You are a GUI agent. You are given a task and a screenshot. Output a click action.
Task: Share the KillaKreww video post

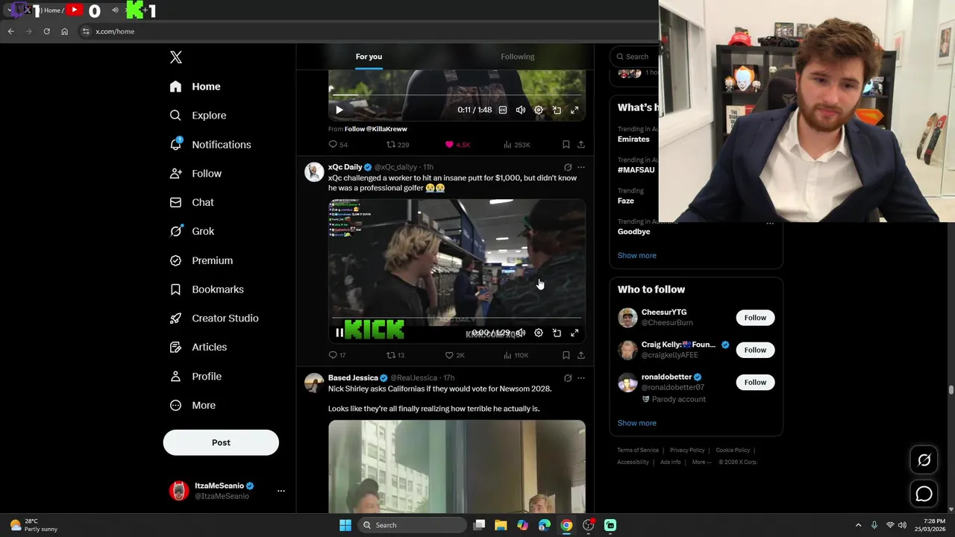(x=581, y=145)
